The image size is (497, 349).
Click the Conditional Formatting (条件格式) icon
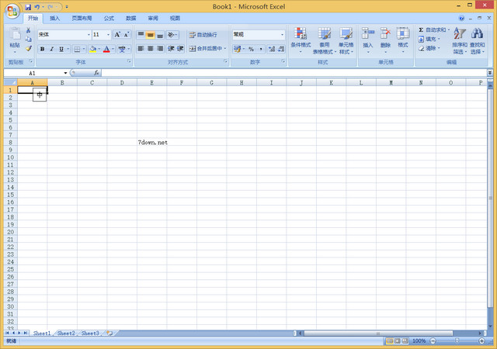[x=301, y=39]
